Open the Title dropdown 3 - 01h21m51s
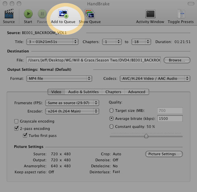This screenshot has width=197, height=192. pyautogui.click(x=52, y=42)
